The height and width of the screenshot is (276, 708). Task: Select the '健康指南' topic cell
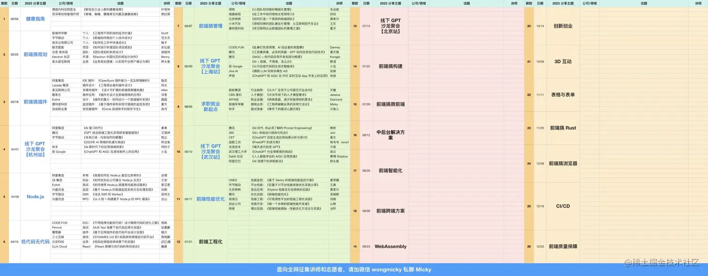coord(35,19)
